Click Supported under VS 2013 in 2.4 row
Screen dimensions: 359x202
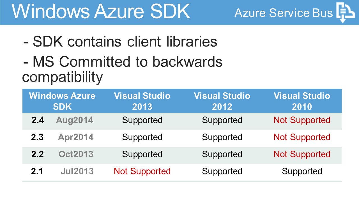pos(142,120)
